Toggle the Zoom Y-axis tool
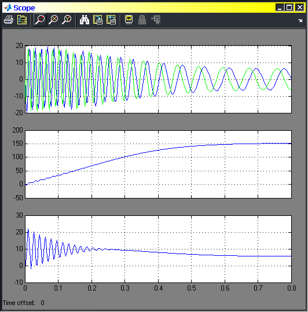This screenshot has width=308, height=312. (67, 20)
